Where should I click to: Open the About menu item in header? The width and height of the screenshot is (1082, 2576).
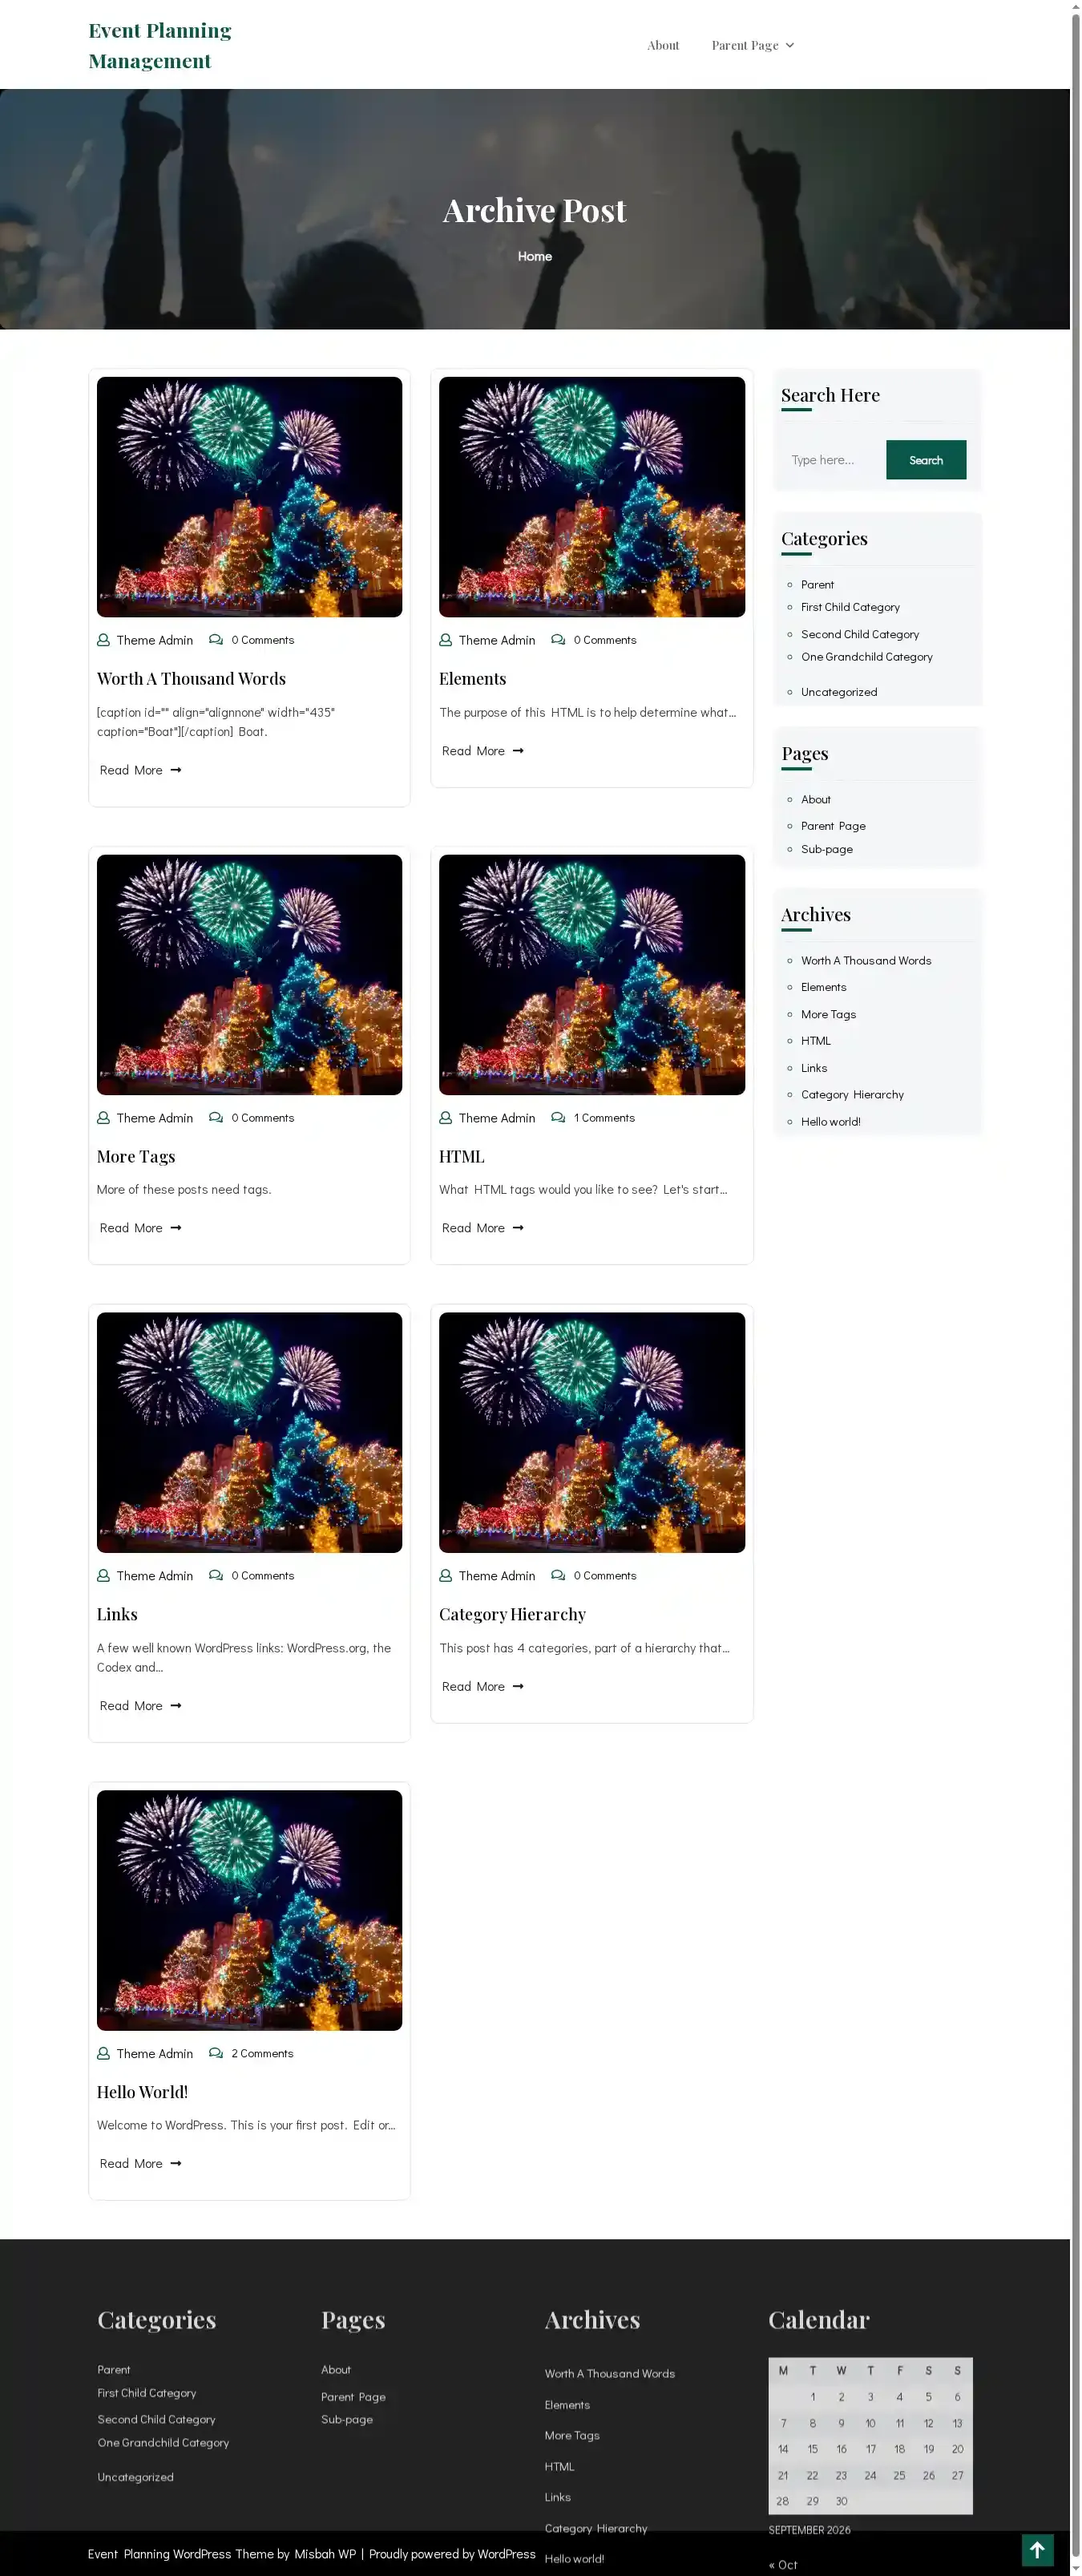pyautogui.click(x=663, y=45)
